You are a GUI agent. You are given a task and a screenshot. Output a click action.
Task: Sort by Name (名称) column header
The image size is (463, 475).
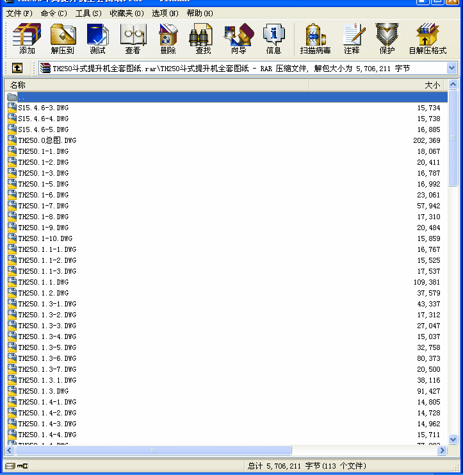pos(157,85)
